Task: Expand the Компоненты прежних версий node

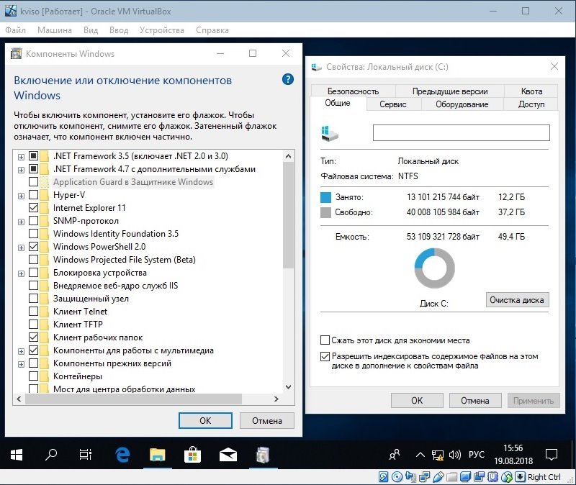Action: coord(22,364)
